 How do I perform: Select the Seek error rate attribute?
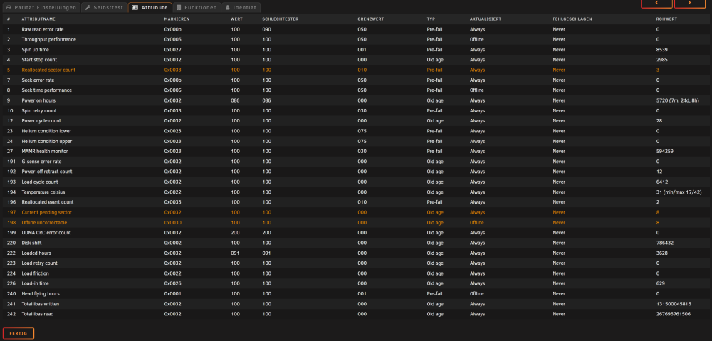[38, 80]
